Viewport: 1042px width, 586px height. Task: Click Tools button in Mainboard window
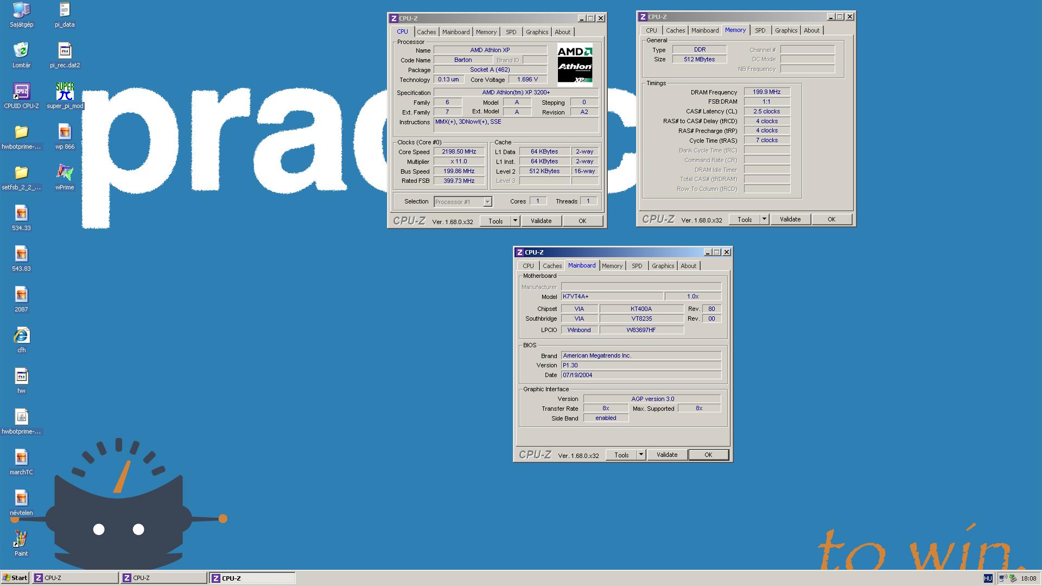coord(621,455)
